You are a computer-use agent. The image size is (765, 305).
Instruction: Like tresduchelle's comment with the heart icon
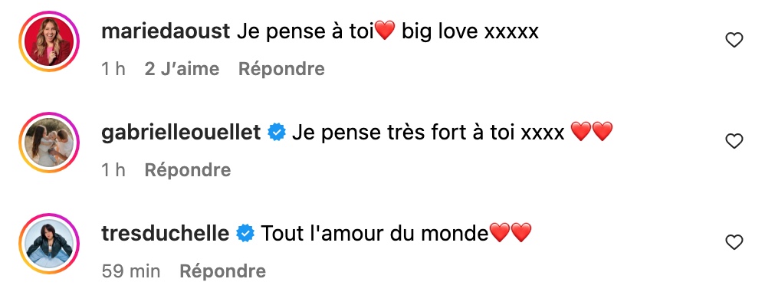pyautogui.click(x=734, y=242)
